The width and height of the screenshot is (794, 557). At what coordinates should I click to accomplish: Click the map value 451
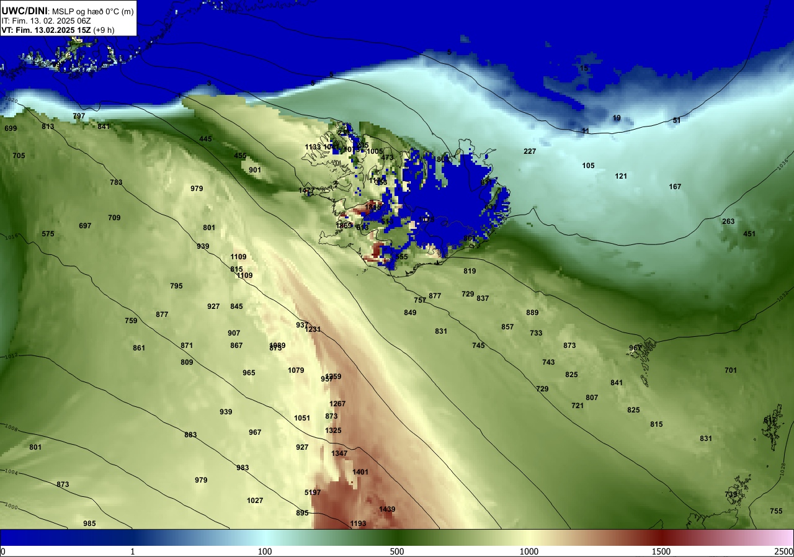tap(749, 234)
